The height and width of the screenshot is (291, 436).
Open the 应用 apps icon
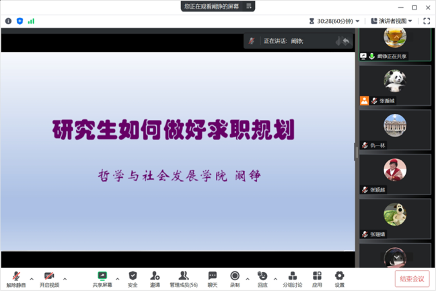(317, 279)
